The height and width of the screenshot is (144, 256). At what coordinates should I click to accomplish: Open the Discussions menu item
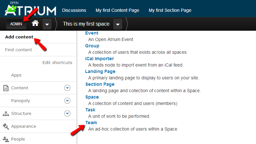pyautogui.click(x=74, y=10)
